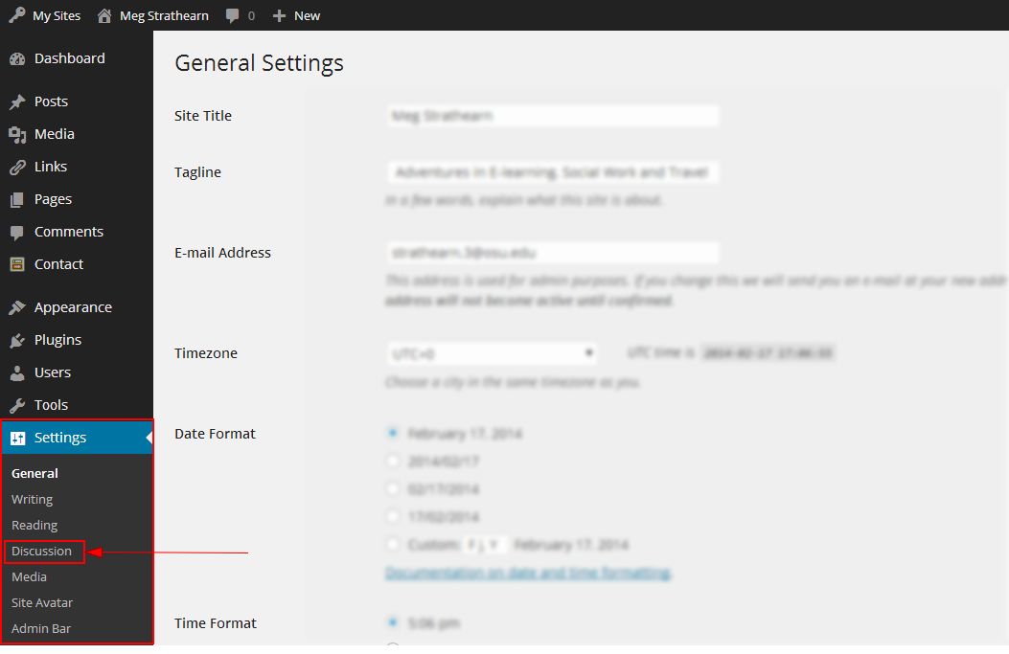Image resolution: width=1009 pixels, height=654 pixels.
Task: Switch to Writing settings
Action: point(32,499)
